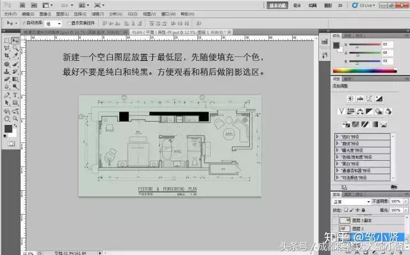
Task: Add a Black & White adjustment
Action: (x=369, y=111)
